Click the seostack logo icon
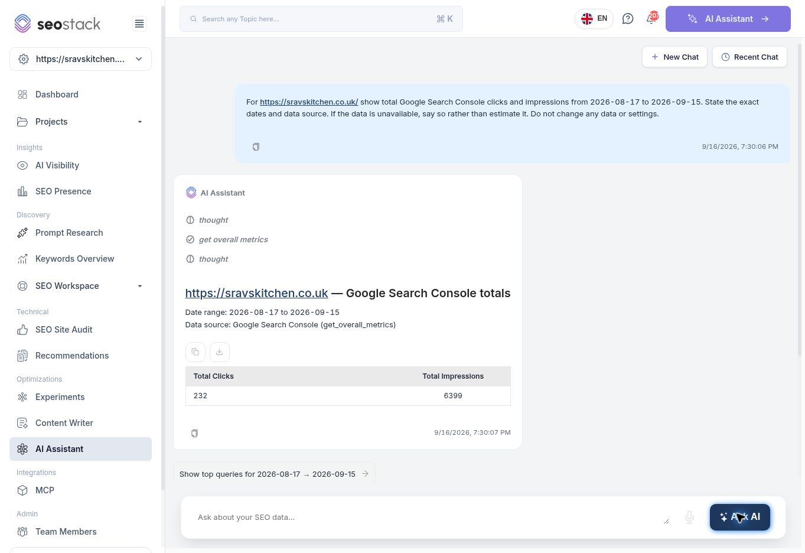Image resolution: width=805 pixels, height=553 pixels. click(22, 24)
